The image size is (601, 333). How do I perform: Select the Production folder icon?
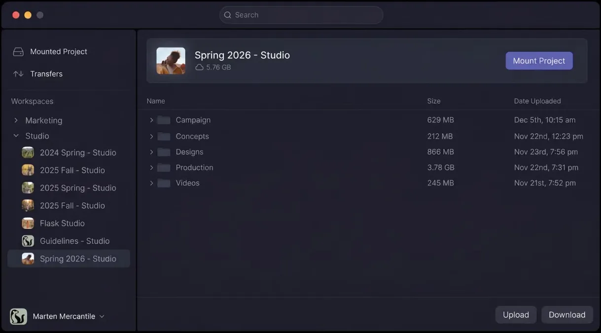point(164,168)
